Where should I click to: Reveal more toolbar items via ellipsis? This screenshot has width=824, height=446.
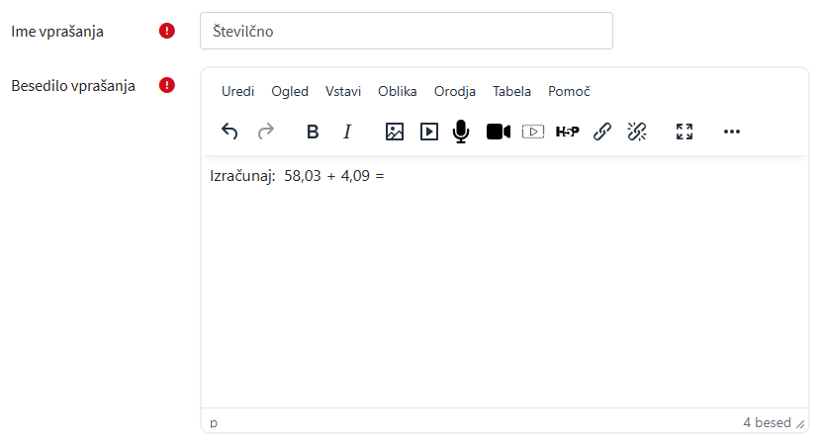click(x=732, y=132)
